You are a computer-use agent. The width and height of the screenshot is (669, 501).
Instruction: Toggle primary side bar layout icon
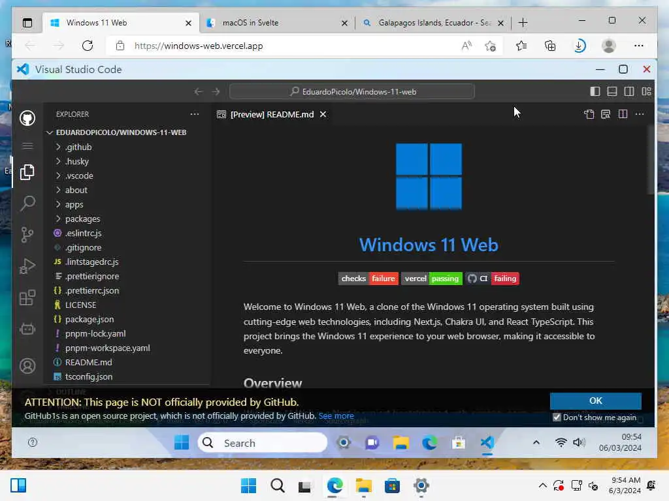point(595,91)
